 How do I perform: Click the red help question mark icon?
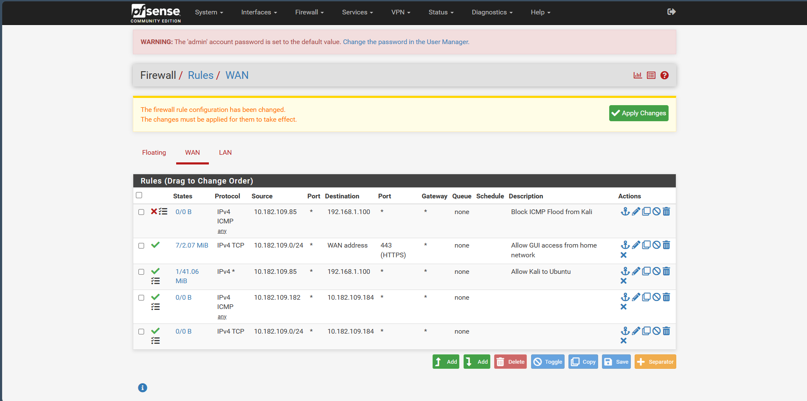(x=665, y=75)
